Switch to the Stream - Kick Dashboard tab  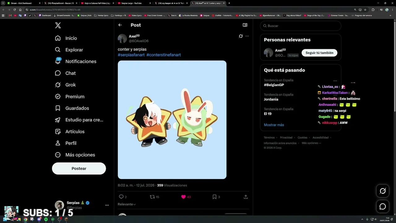24,3
